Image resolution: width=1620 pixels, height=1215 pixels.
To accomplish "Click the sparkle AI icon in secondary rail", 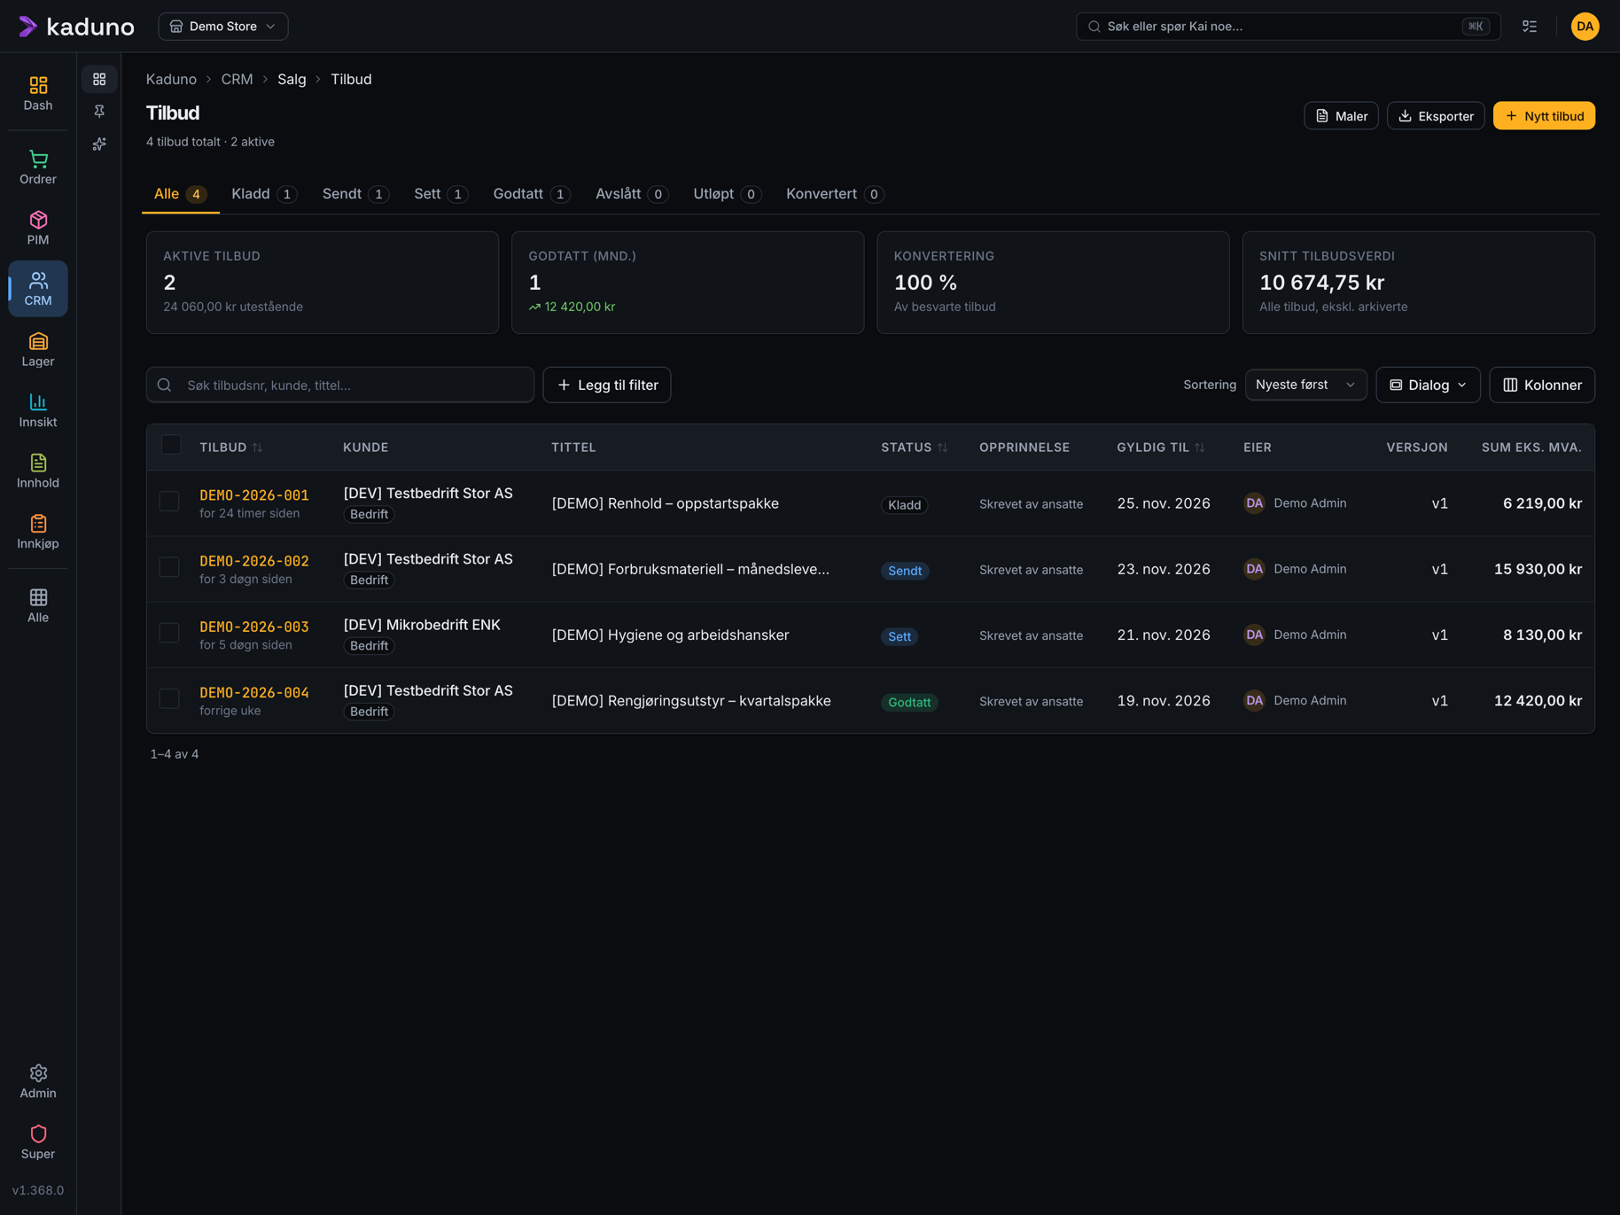I will point(99,144).
